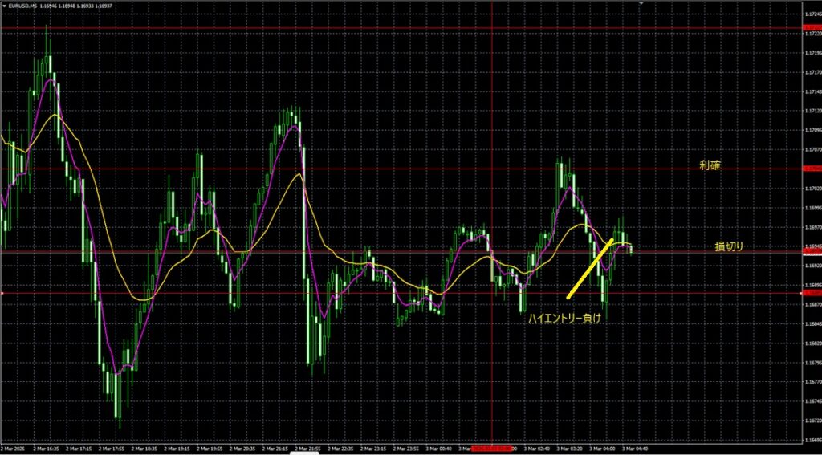Click the chart shift triangle marker at top
The height and width of the screenshot is (455, 822).
(641, 2)
